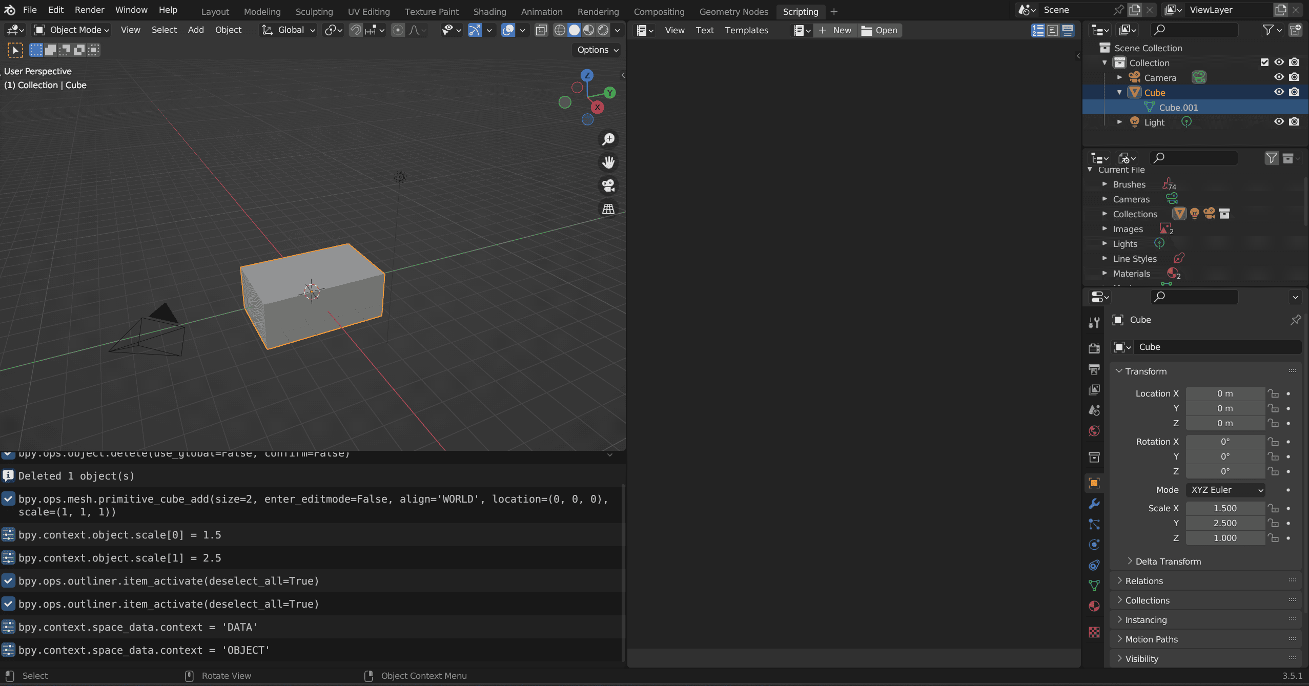Screen dimensions: 1309x686
Task: Toggle viewport overlays display
Action: 508,30
